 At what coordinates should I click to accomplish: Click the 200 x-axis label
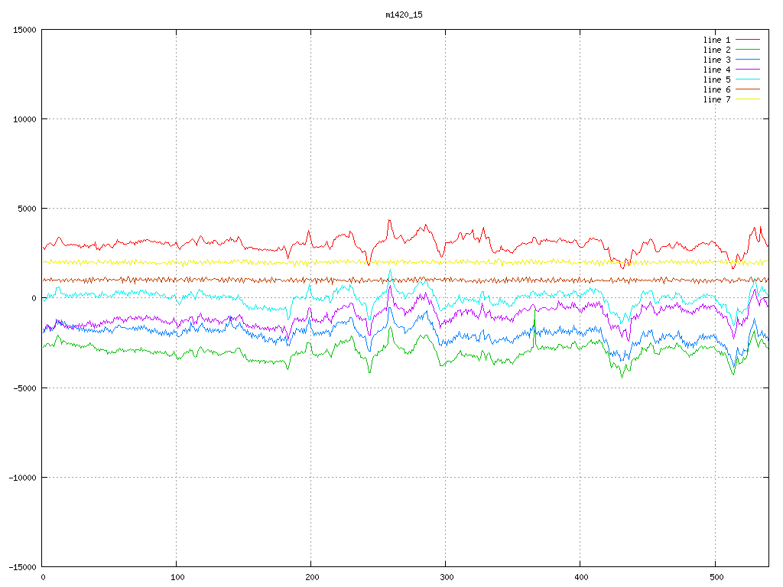(x=312, y=578)
